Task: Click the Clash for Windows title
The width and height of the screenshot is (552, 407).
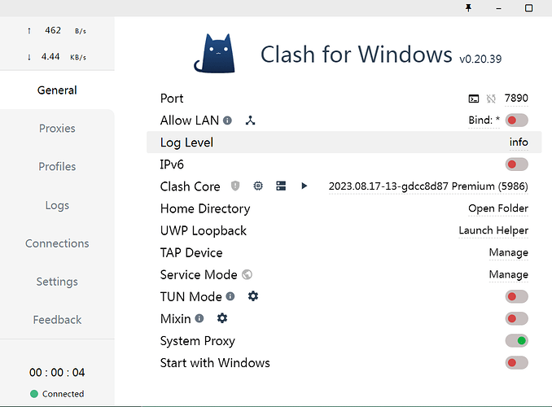Action: [x=357, y=55]
